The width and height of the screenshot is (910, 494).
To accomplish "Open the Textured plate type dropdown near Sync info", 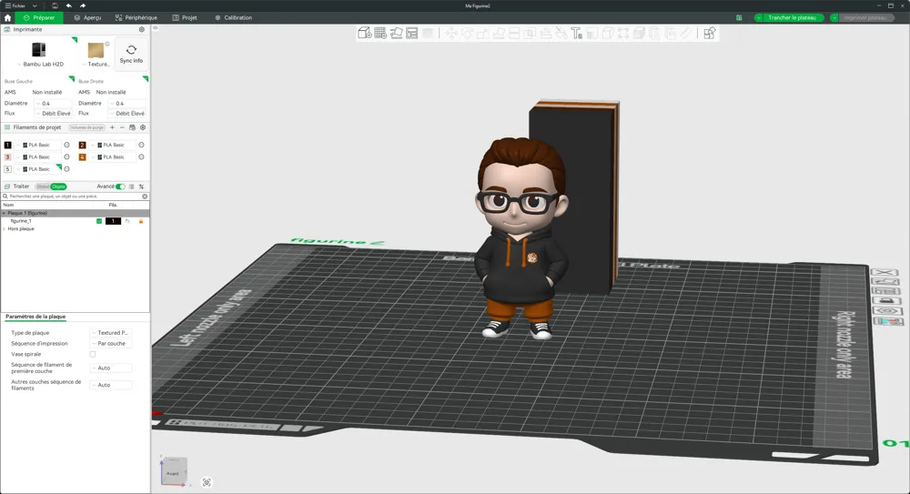I will point(96,64).
